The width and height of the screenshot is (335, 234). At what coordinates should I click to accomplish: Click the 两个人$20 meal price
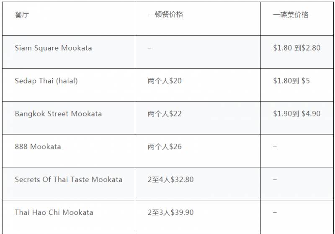tap(165, 81)
